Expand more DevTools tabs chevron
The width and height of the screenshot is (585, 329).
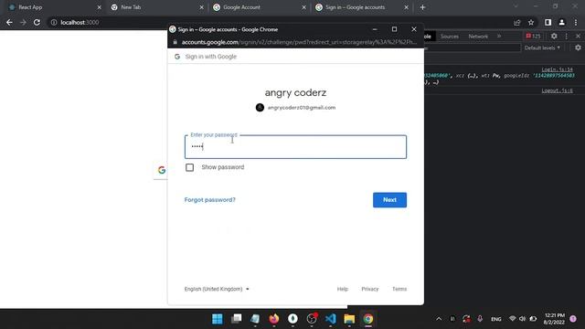click(x=499, y=37)
